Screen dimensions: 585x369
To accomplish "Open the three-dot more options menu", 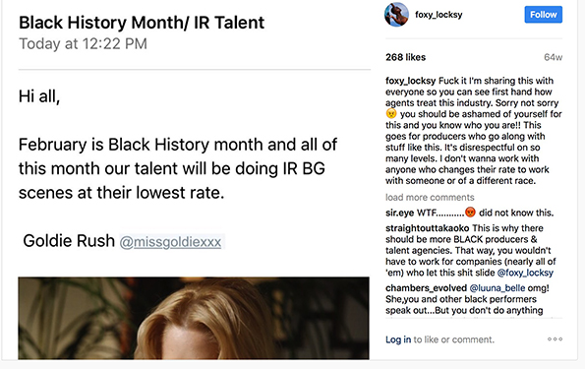I will click(x=555, y=339).
